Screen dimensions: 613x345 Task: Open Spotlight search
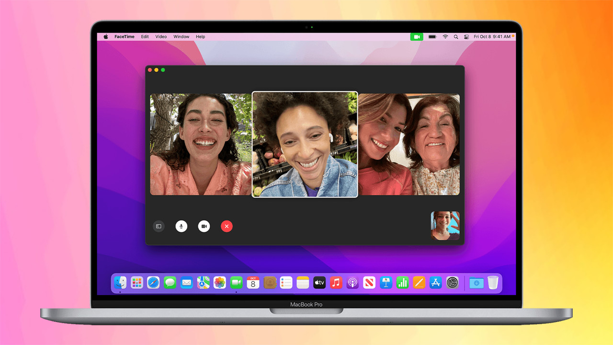[456, 36]
